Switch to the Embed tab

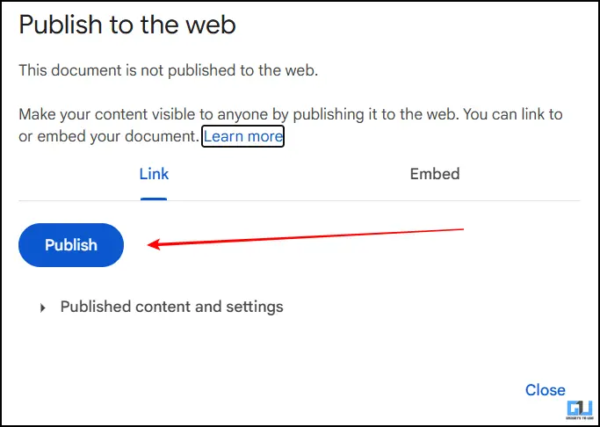point(435,174)
